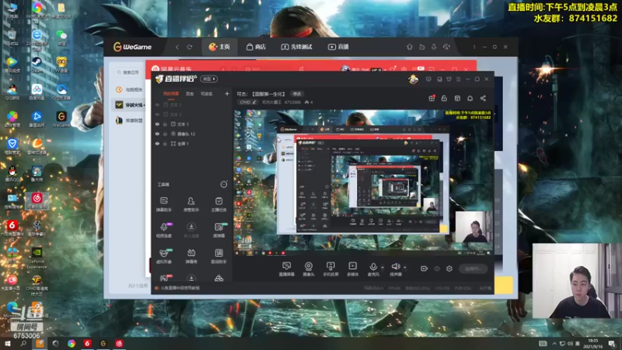Toggle preview eye icon in bottom bar
The width and height of the screenshot is (622, 350).
click(x=437, y=268)
